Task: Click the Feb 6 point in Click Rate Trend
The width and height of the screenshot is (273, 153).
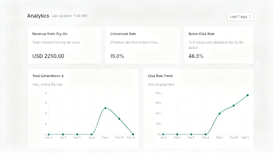Action: point(177,134)
